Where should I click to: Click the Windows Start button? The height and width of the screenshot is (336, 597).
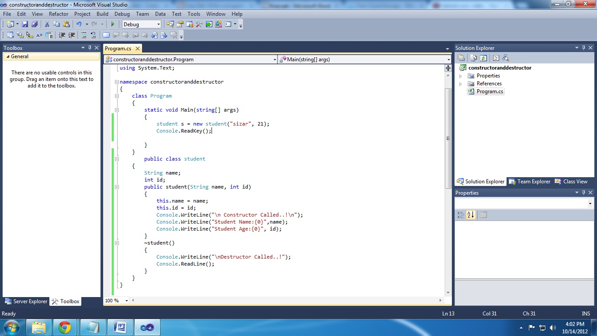[11, 327]
